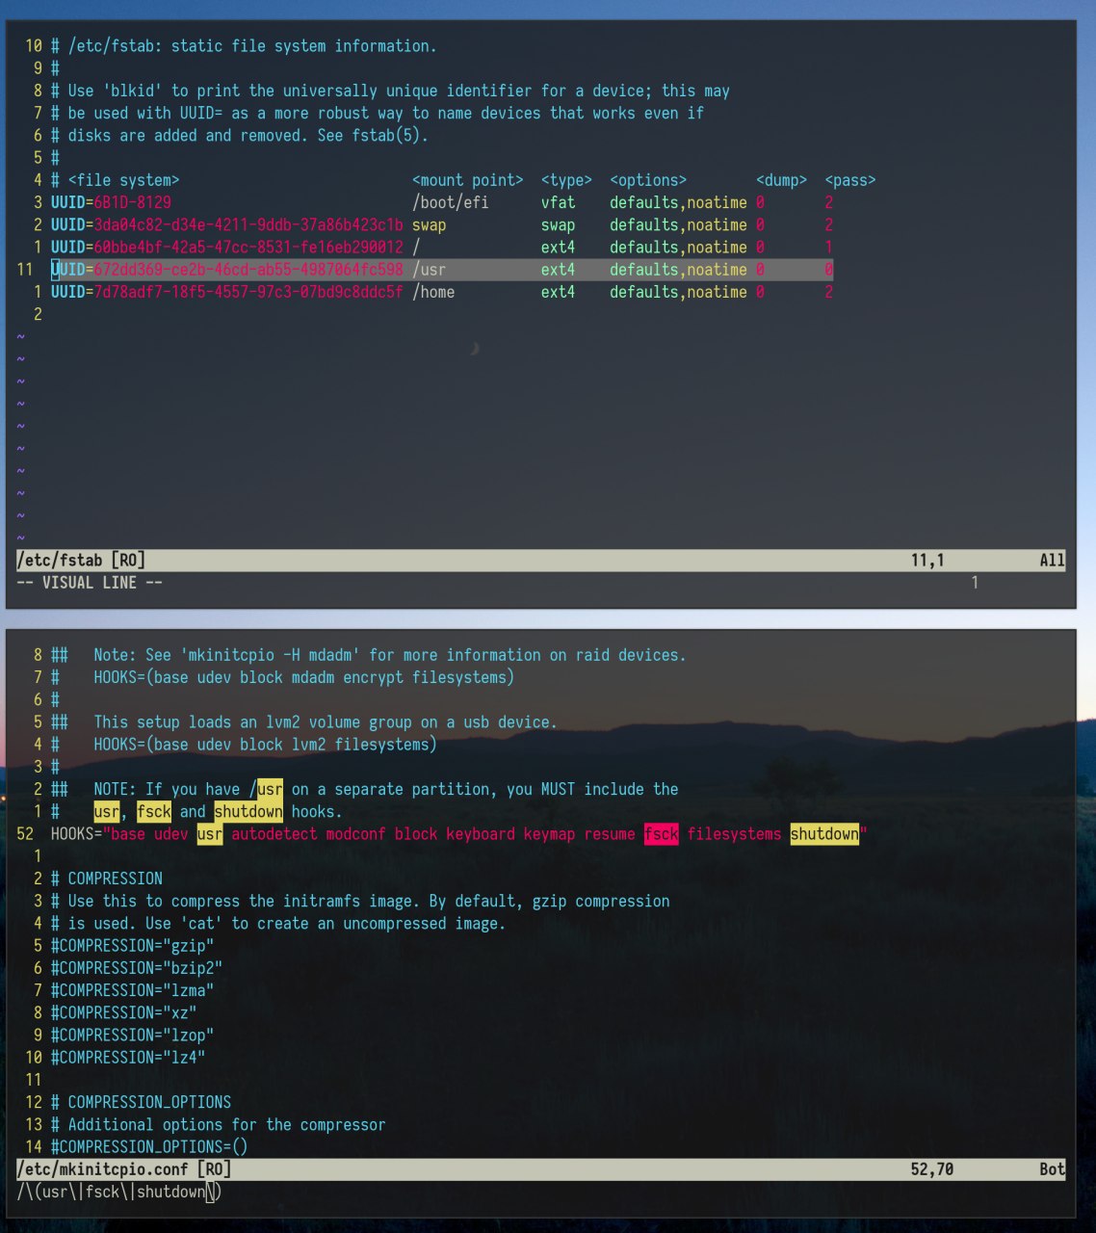Click the '#COMPRESSION="lzma"' line
The width and height of the screenshot is (1096, 1233).
(x=132, y=990)
